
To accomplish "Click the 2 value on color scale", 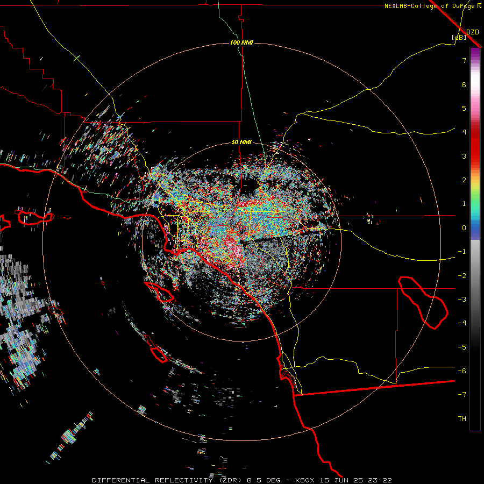I will point(464,180).
